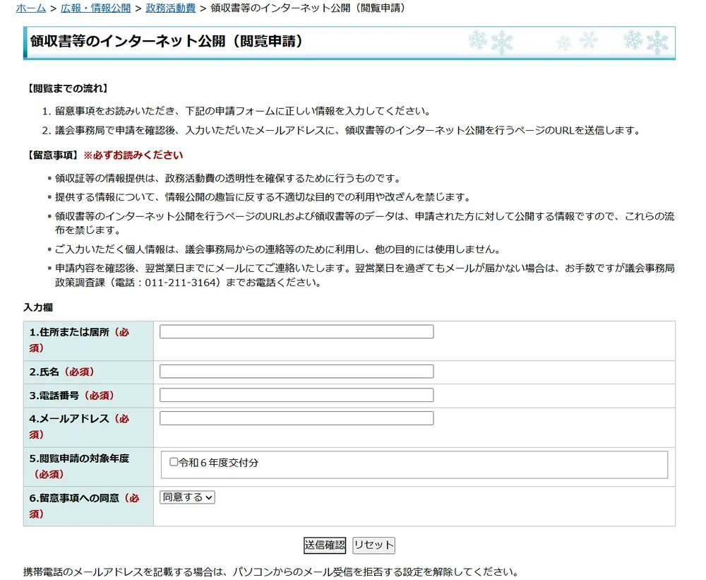The height and width of the screenshot is (580, 706).
Task: Click the メールアドレス email field
Action: [x=297, y=418]
